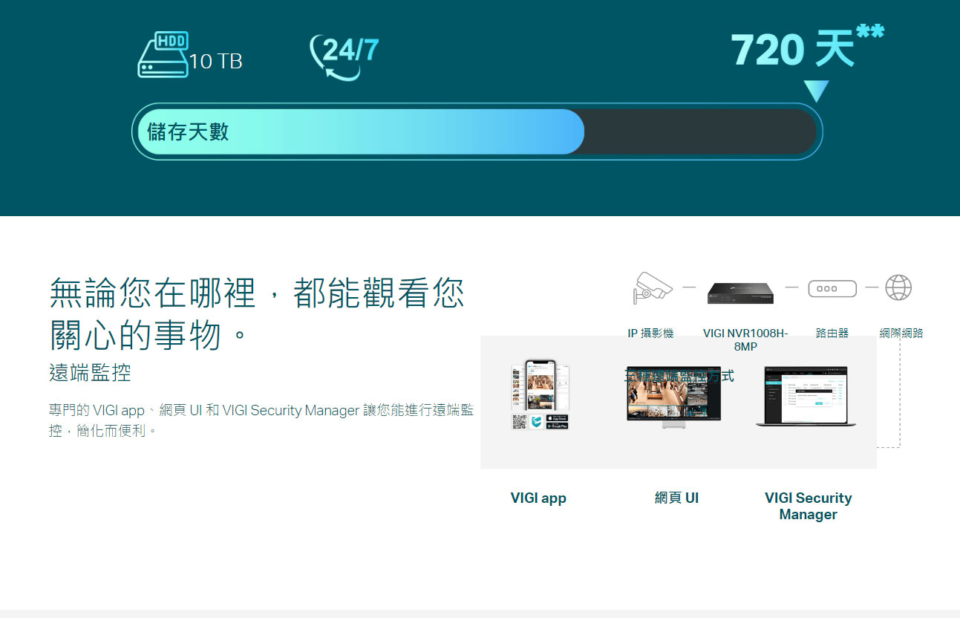The height and width of the screenshot is (618, 960).
Task: Click the VIGI NVR1008H-8MP caption
Action: [x=745, y=340]
